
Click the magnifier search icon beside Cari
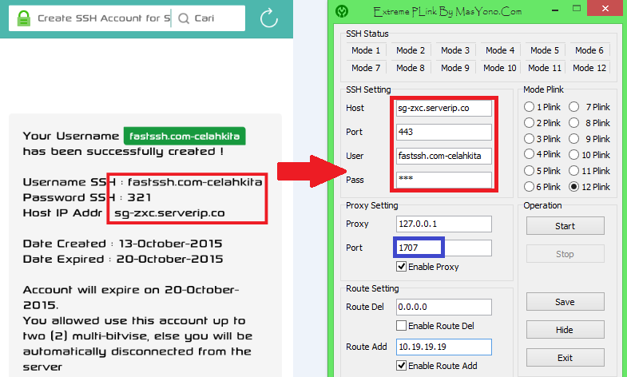(184, 18)
